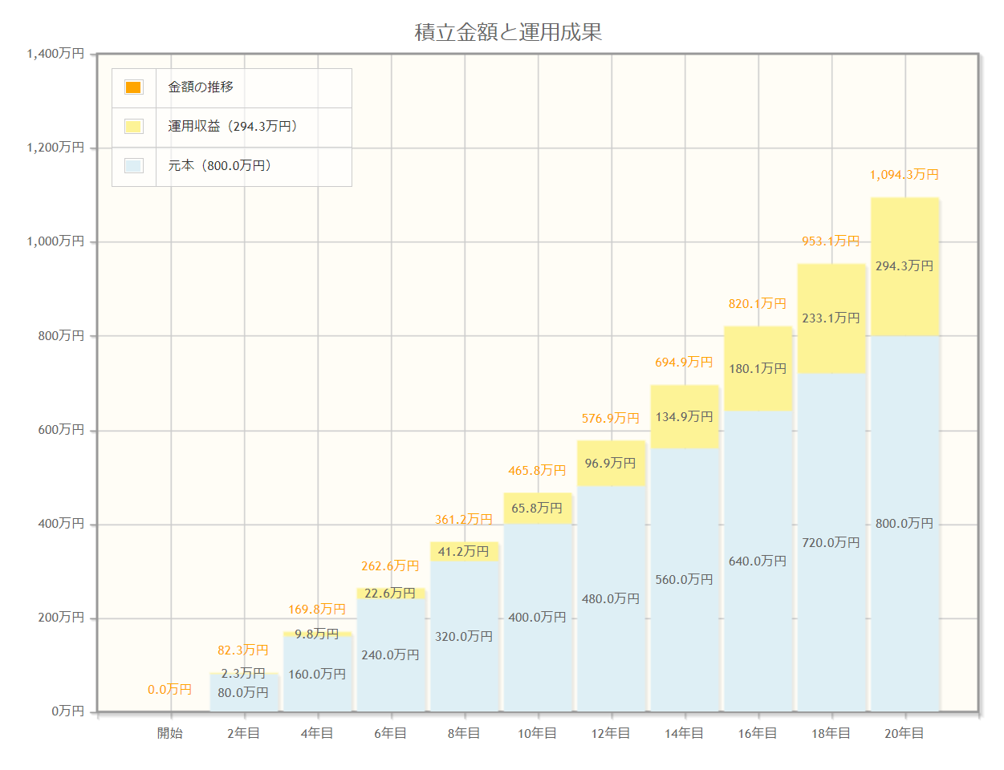Select the 134.9万円 yellow segment at 14年目

[685, 417]
